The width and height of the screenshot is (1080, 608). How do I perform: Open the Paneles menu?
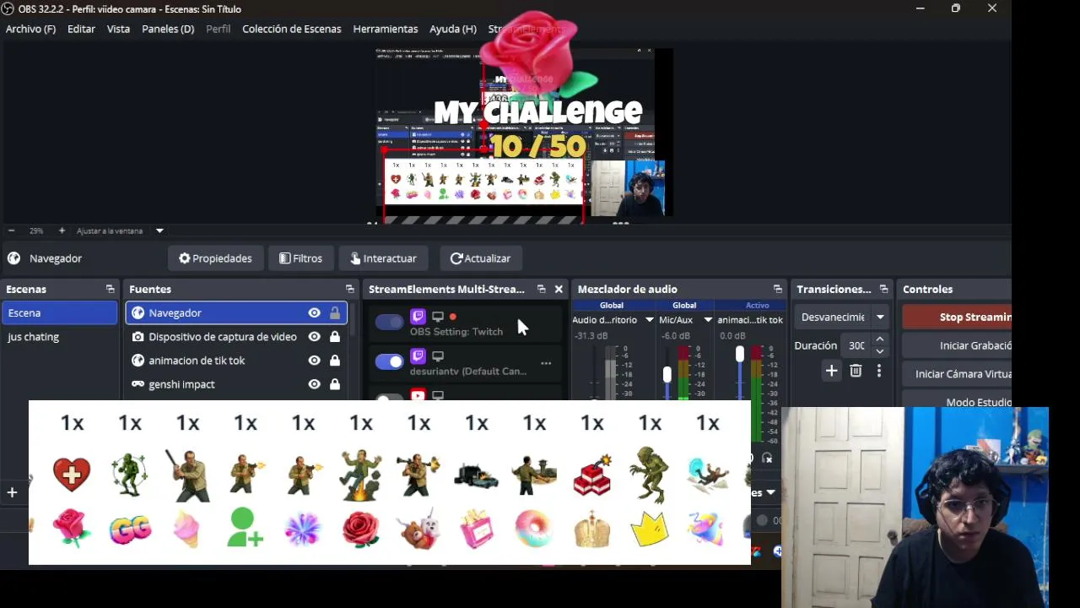pyautogui.click(x=168, y=29)
